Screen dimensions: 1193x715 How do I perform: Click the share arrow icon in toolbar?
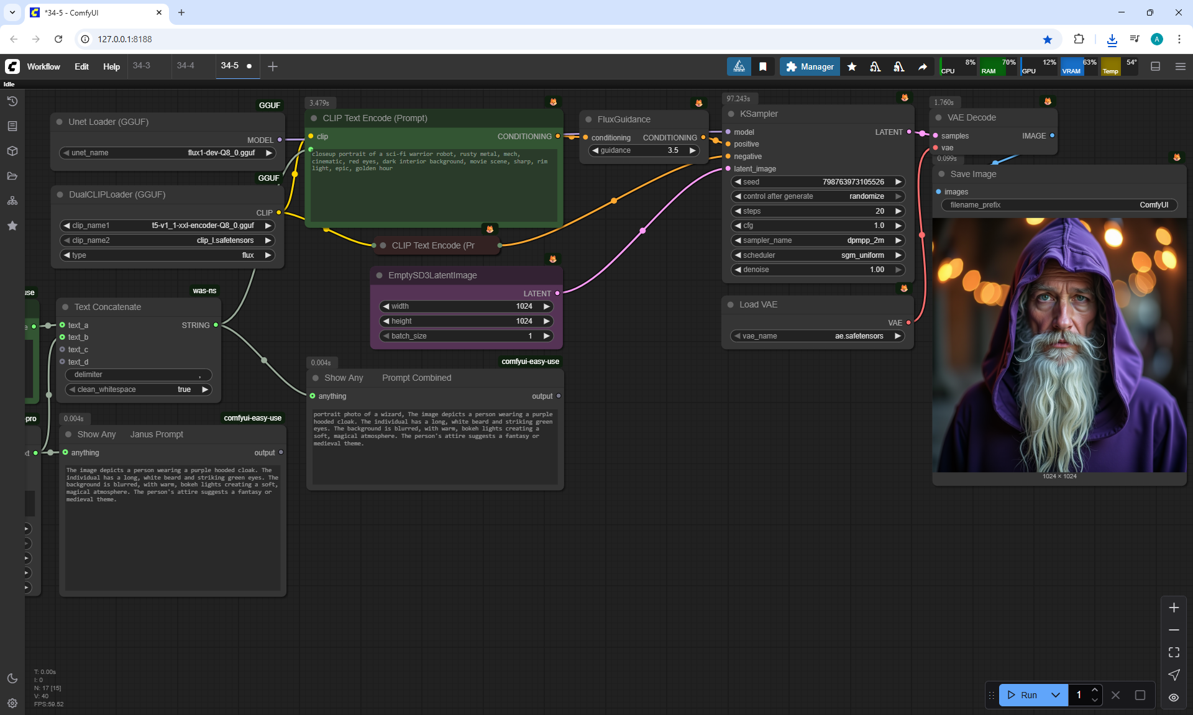923,66
